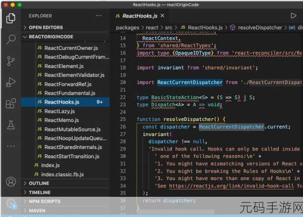Click line number 18 in the gutter
This screenshot has width=303, height=217.
pos(123,68)
